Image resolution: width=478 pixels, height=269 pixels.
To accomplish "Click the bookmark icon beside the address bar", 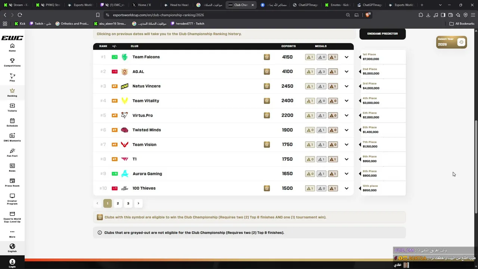I will (98, 15).
